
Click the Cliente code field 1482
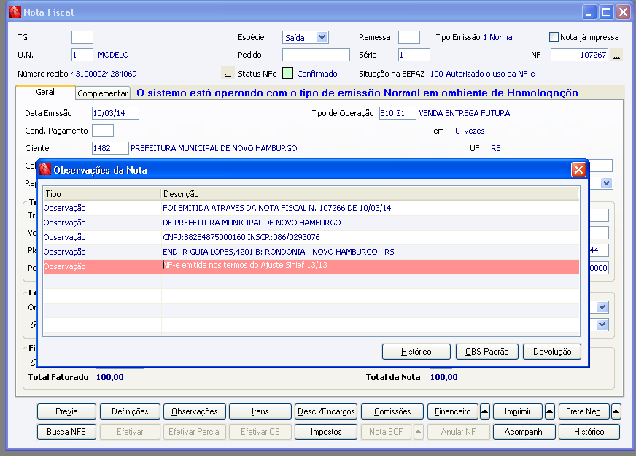[110, 148]
